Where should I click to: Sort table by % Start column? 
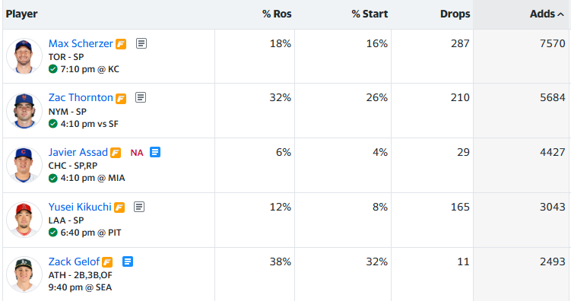(x=370, y=14)
